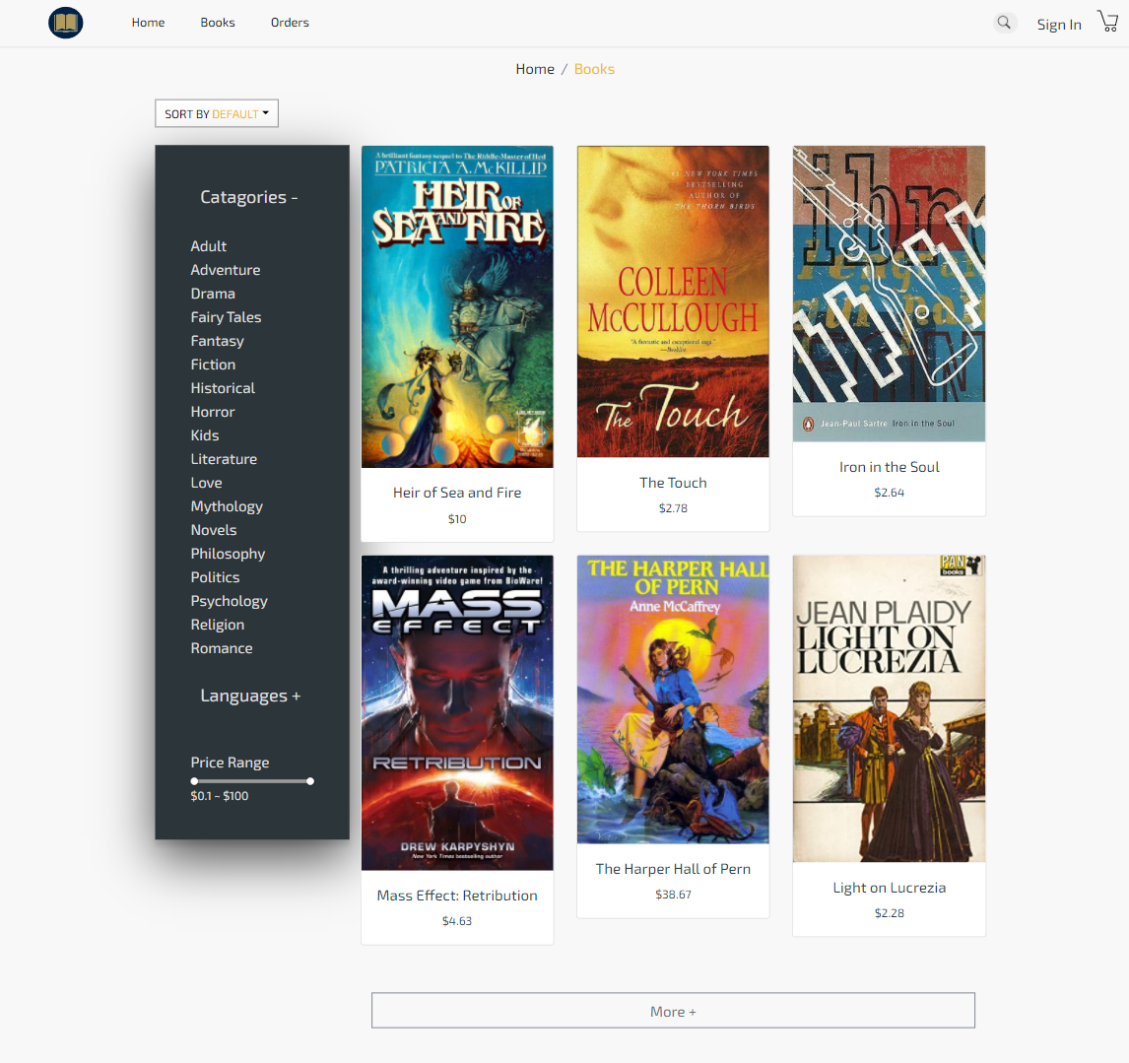The image size is (1129, 1063).
Task: Click the Light on Lucrezia title
Action: (890, 888)
